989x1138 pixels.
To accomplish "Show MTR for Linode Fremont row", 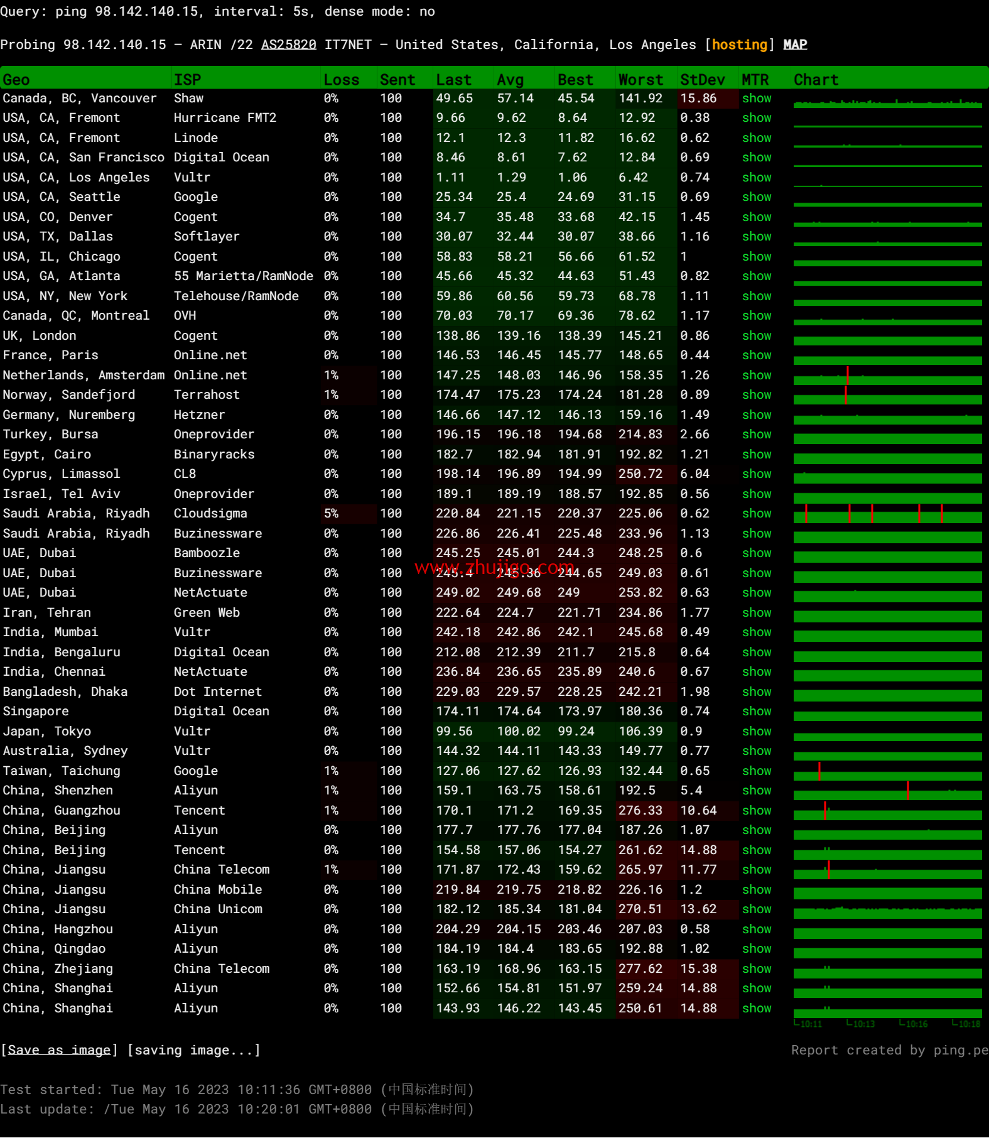I will coord(757,138).
